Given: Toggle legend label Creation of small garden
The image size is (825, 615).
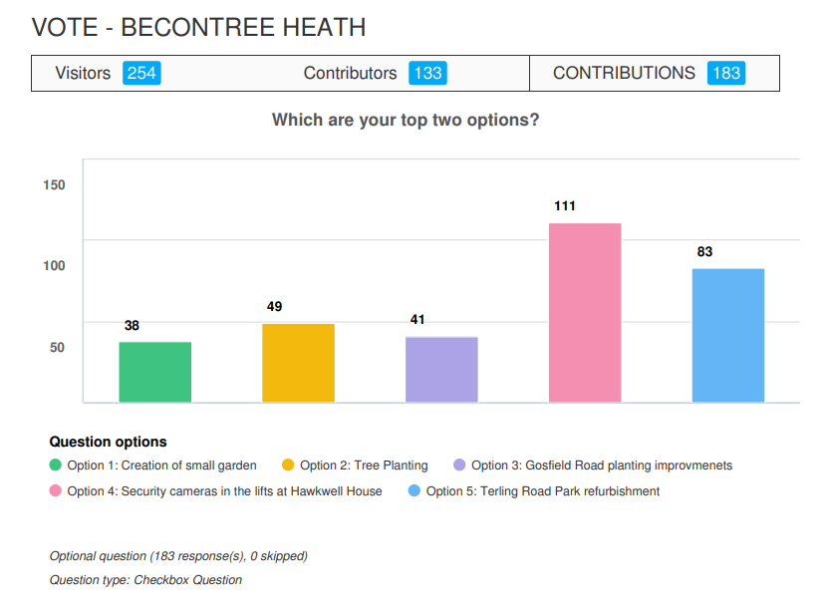Looking at the screenshot, I should (x=161, y=465).
